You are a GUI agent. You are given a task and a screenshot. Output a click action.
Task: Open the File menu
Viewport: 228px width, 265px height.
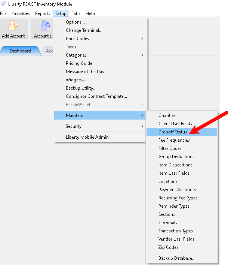[x=3, y=13]
